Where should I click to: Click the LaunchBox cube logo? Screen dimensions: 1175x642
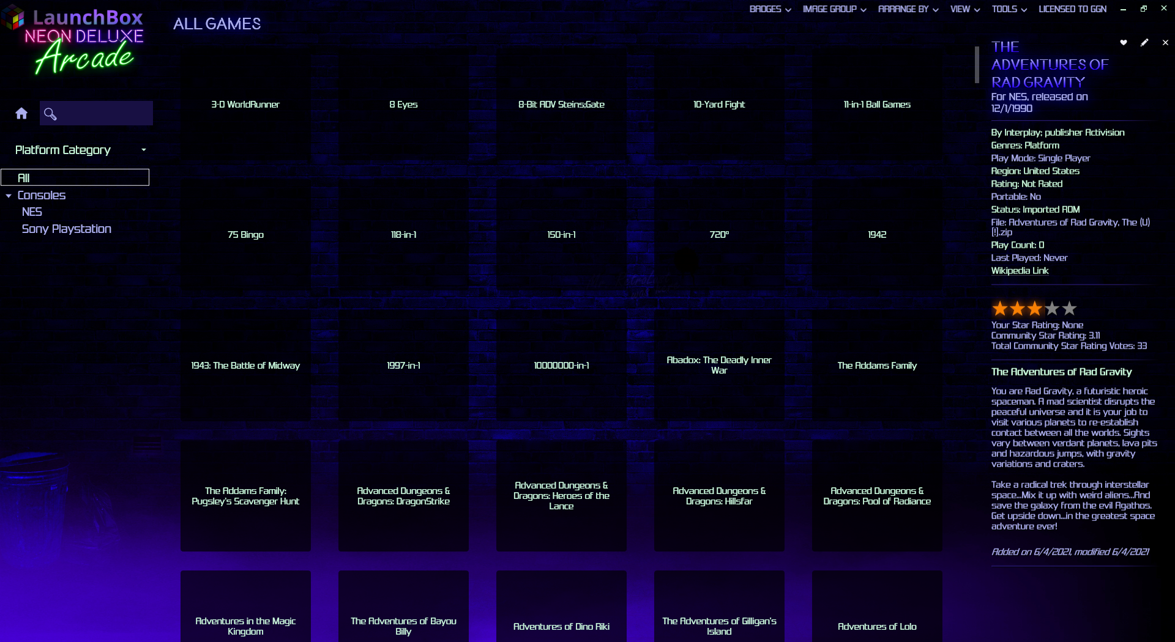click(x=13, y=18)
